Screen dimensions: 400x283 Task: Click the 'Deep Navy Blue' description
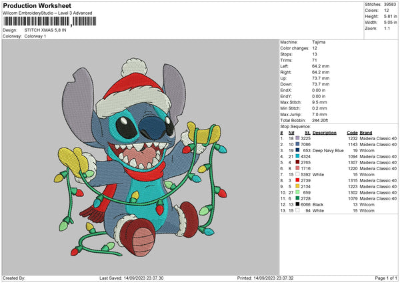(328, 150)
